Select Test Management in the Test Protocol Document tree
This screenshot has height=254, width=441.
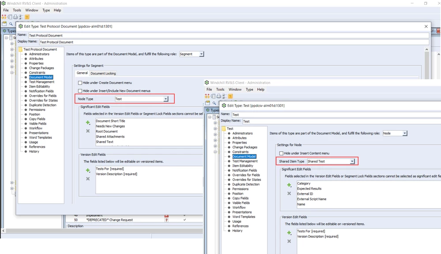pos(41,82)
